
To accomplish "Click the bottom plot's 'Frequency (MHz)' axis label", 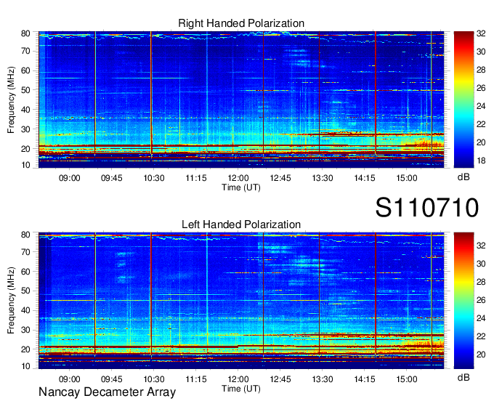I will [11, 301].
